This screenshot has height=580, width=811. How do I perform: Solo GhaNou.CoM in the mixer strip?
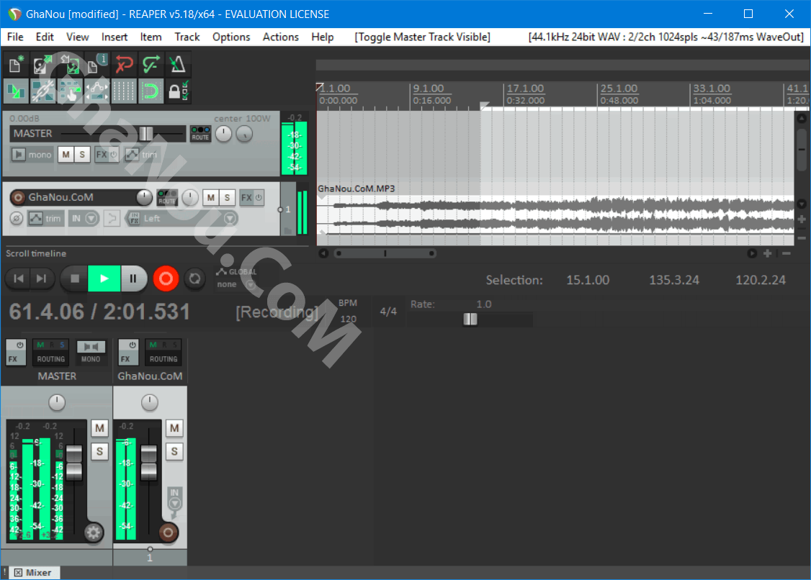tap(174, 451)
